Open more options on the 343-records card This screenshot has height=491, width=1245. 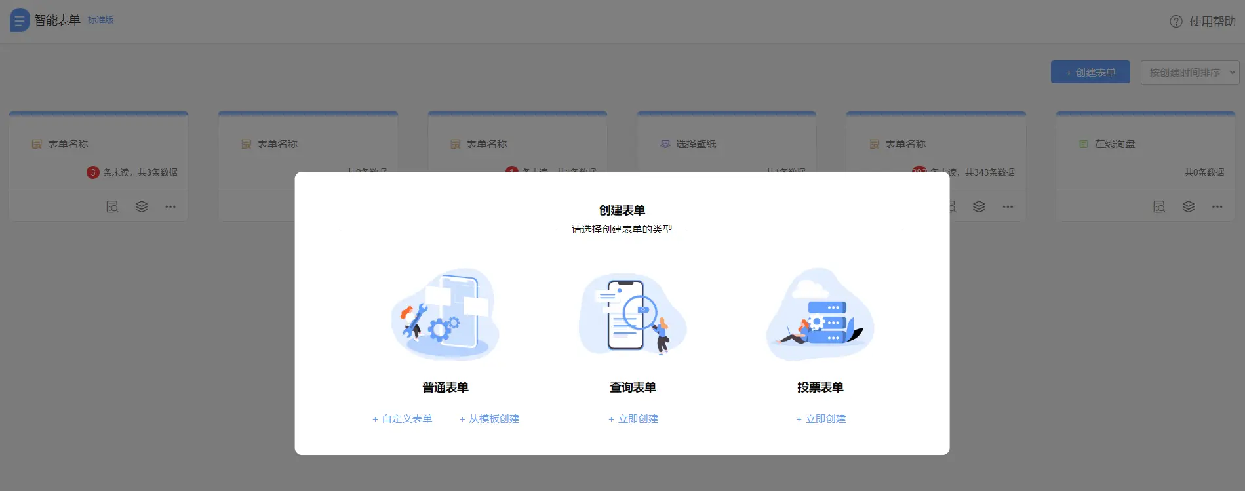(1008, 207)
